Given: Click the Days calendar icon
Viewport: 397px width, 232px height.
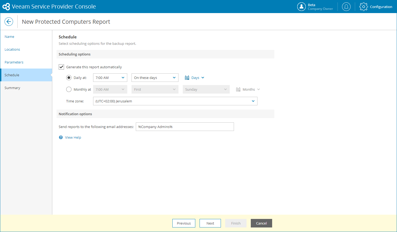Looking at the screenshot, I should tap(187, 78).
